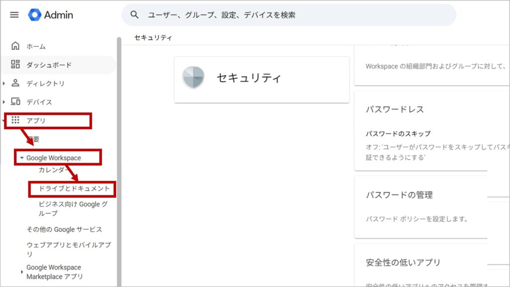510x287 pixels.
Task: Open その他の Google サービス
Action: coord(64,229)
